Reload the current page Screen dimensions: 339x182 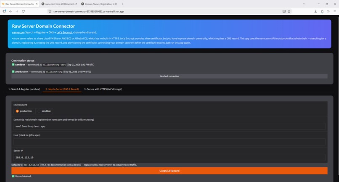pyautogui.click(x=24, y=11)
